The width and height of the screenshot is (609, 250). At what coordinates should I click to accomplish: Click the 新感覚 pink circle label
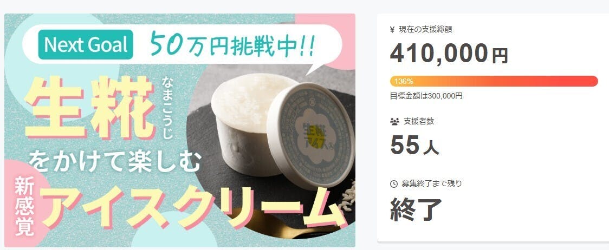(x=24, y=206)
